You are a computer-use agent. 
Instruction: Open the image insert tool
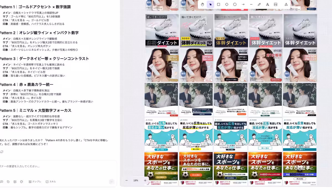pyautogui.click(x=276, y=4)
